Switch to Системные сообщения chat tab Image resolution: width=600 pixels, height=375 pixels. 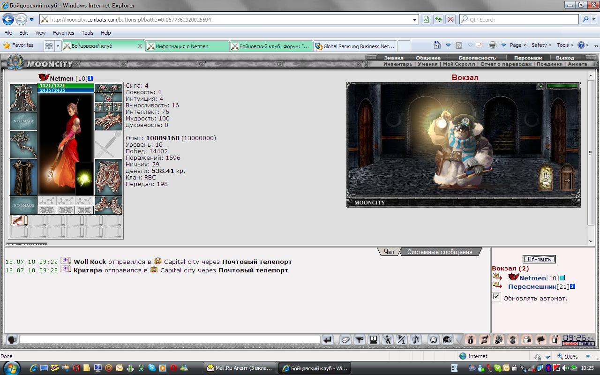click(x=440, y=252)
